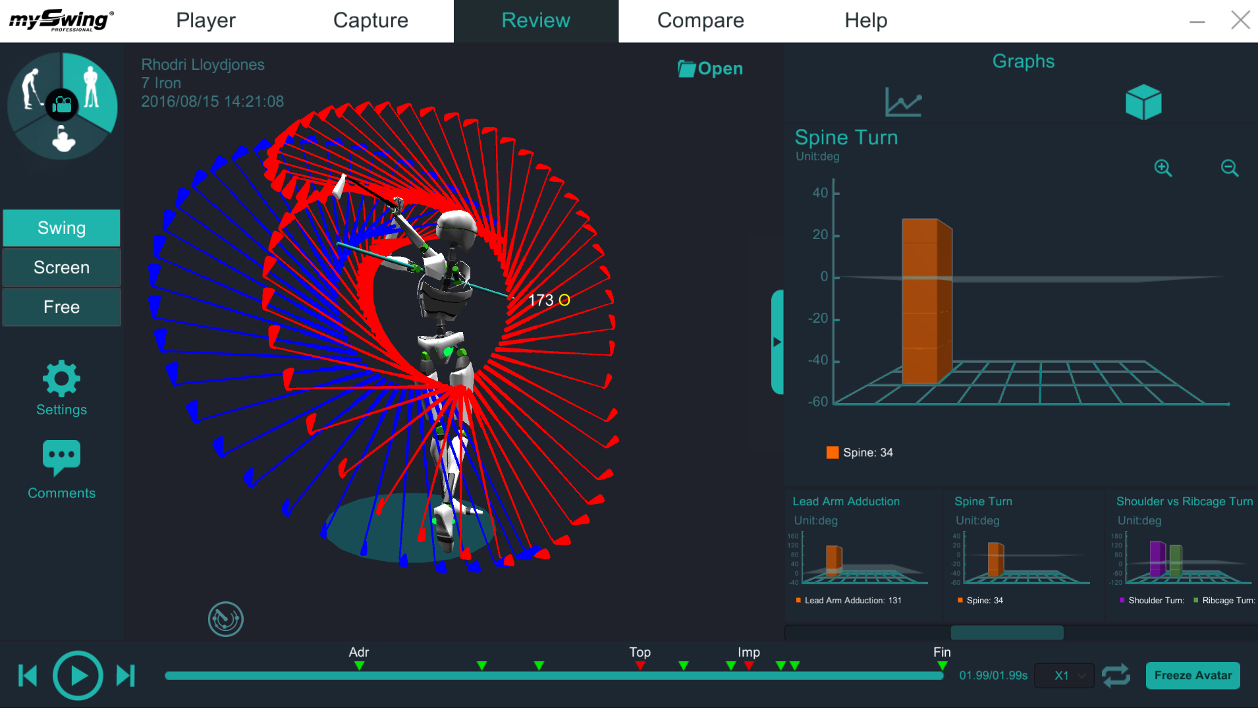Open the Review tab

[x=536, y=21]
